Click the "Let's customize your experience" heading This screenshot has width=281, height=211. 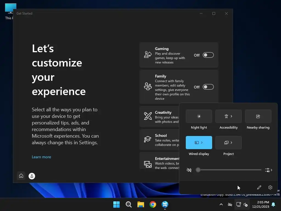(x=59, y=70)
